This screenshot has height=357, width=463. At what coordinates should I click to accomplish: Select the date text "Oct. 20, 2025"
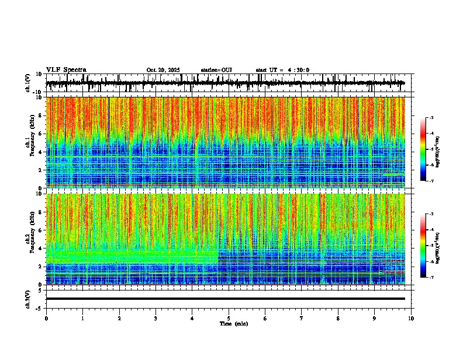tap(163, 70)
